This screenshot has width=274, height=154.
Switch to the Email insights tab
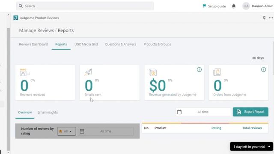tap(48, 113)
